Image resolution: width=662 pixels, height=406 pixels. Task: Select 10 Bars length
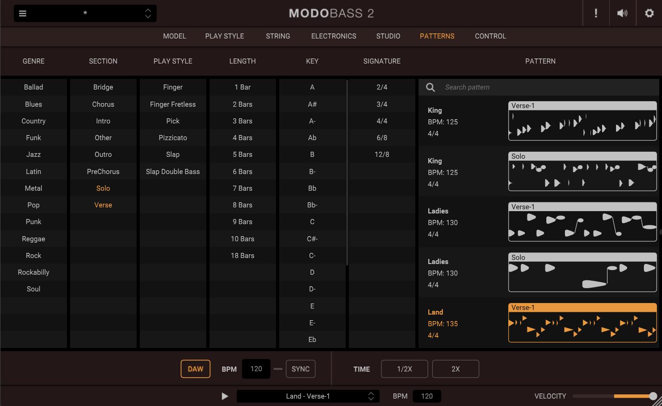tap(243, 239)
